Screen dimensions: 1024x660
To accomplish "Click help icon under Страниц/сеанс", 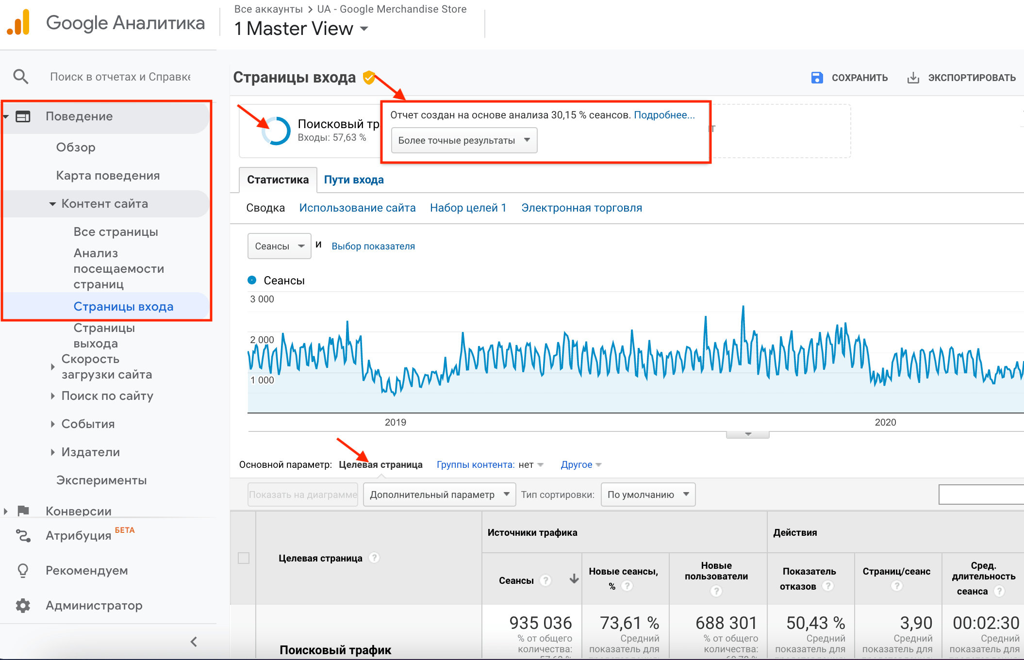I will point(896,586).
